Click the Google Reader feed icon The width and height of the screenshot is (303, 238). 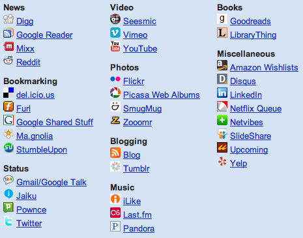(x=8, y=33)
